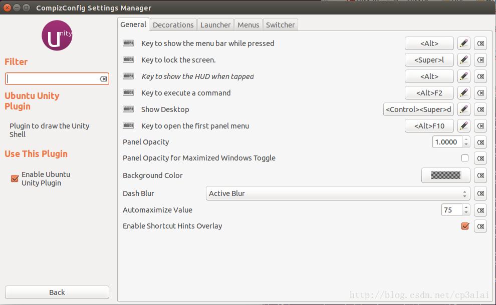Click the 'Ubuntu Unity Plugin' heading
The height and width of the screenshot is (305, 496).
click(x=32, y=101)
